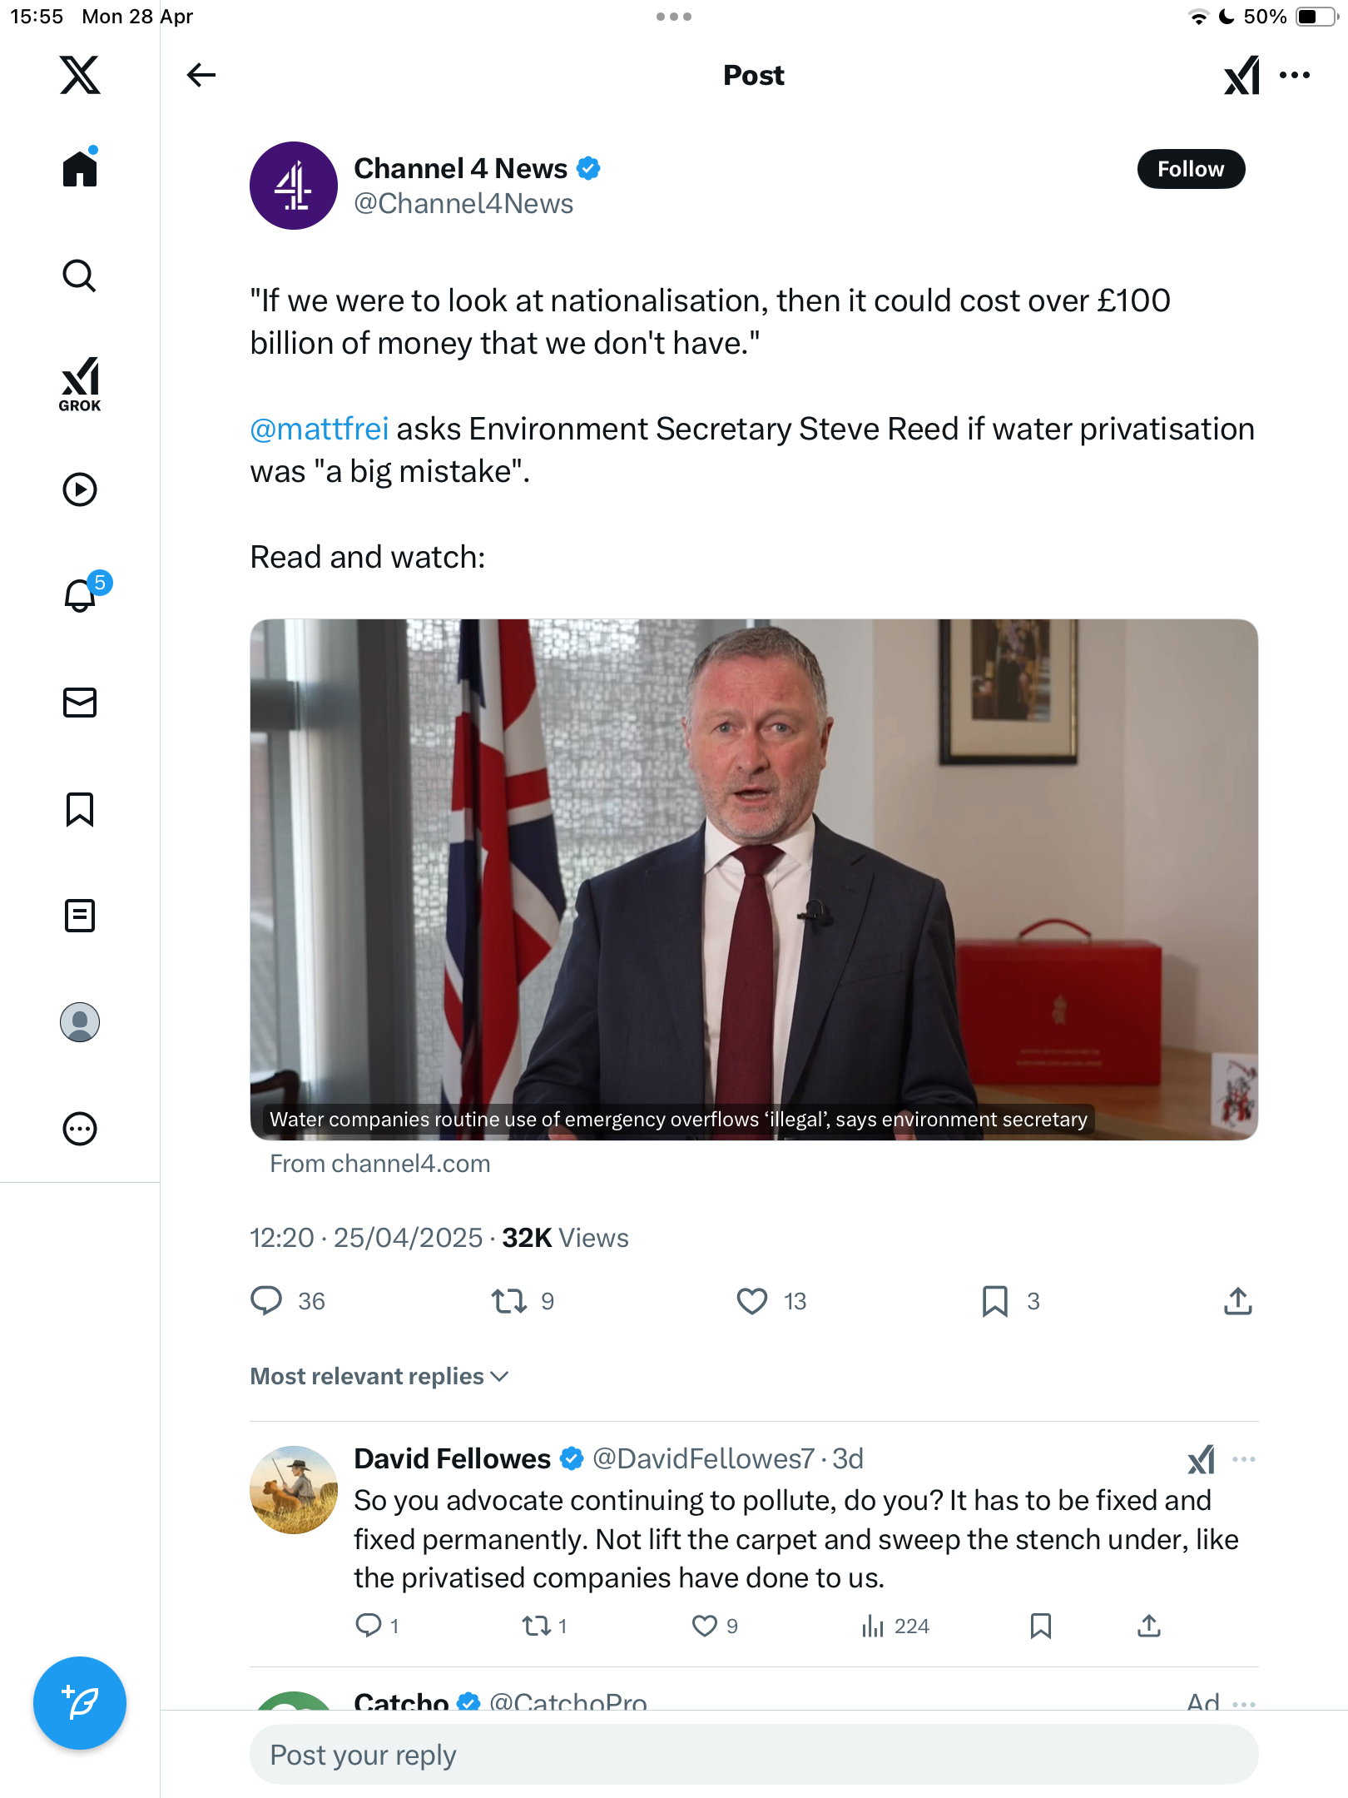1348x1798 pixels.
Task: Open the channel4.com video card
Action: 754,879
